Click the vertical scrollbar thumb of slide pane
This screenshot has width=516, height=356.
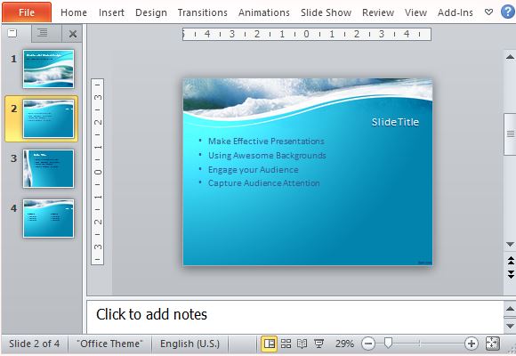[x=510, y=133]
